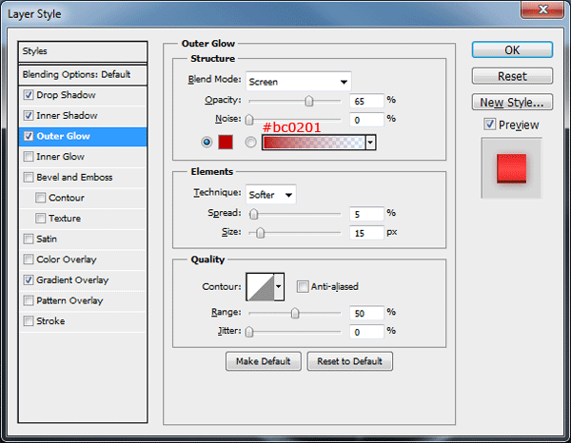
Task: Click the Reset button
Action: (512, 76)
